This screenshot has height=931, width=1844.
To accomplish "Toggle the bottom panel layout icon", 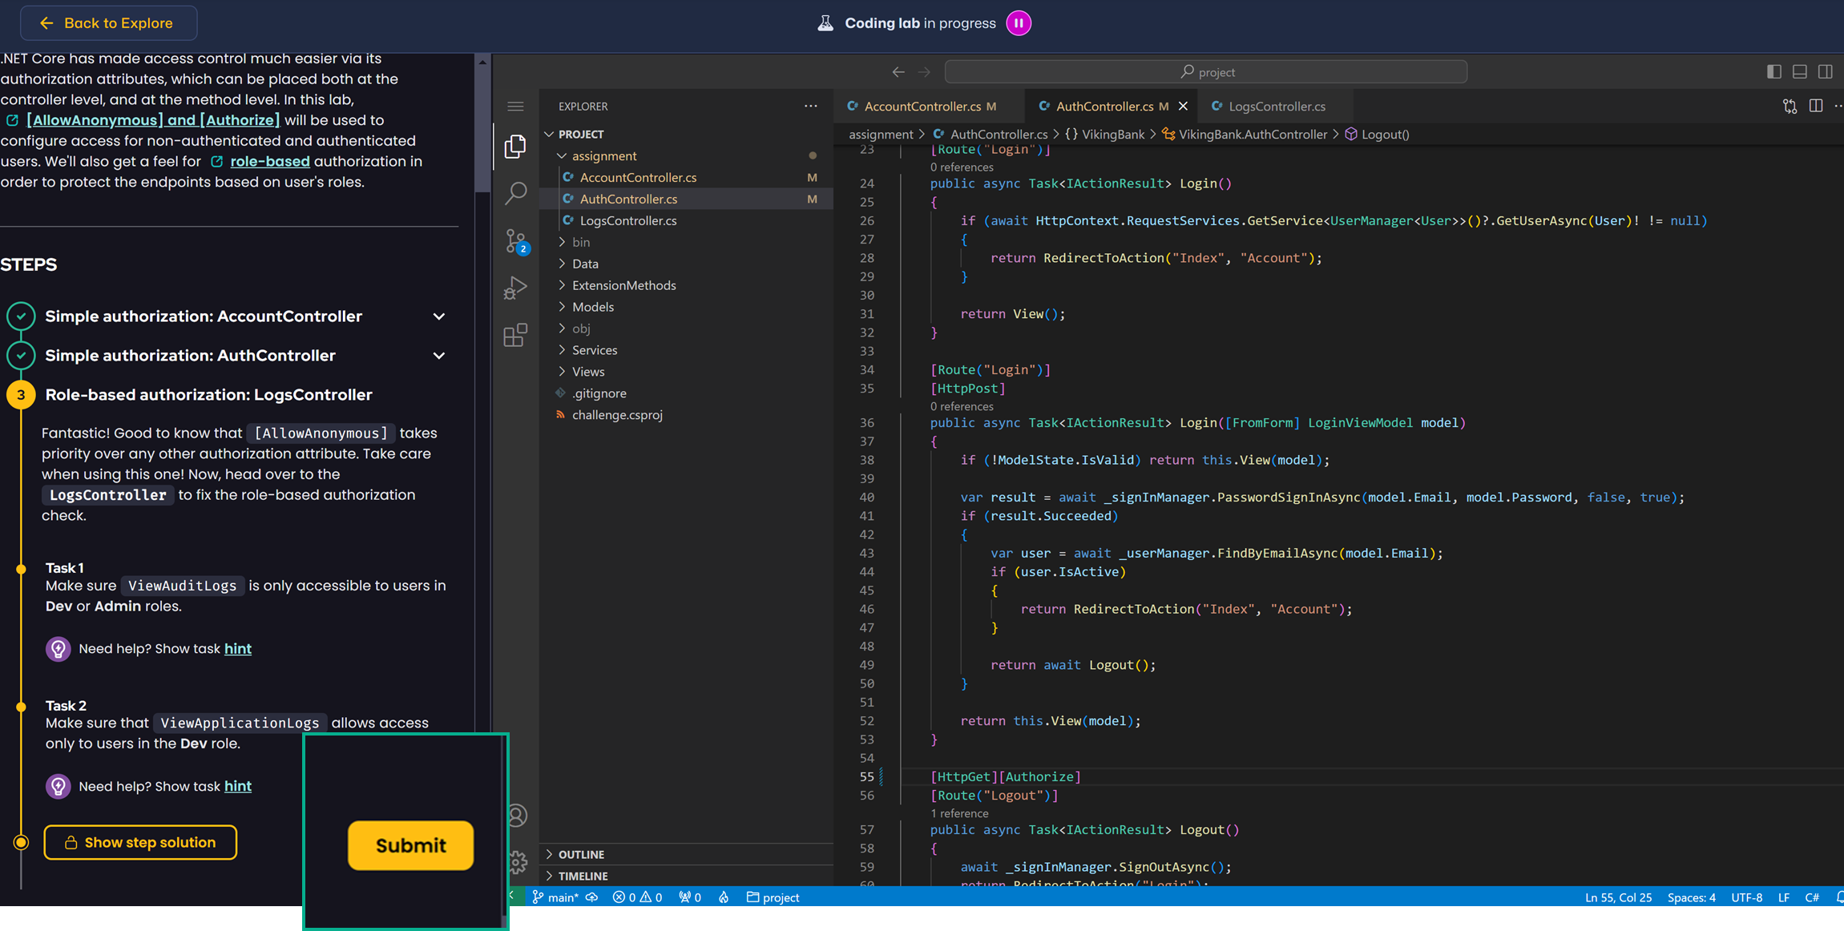I will point(1799,72).
